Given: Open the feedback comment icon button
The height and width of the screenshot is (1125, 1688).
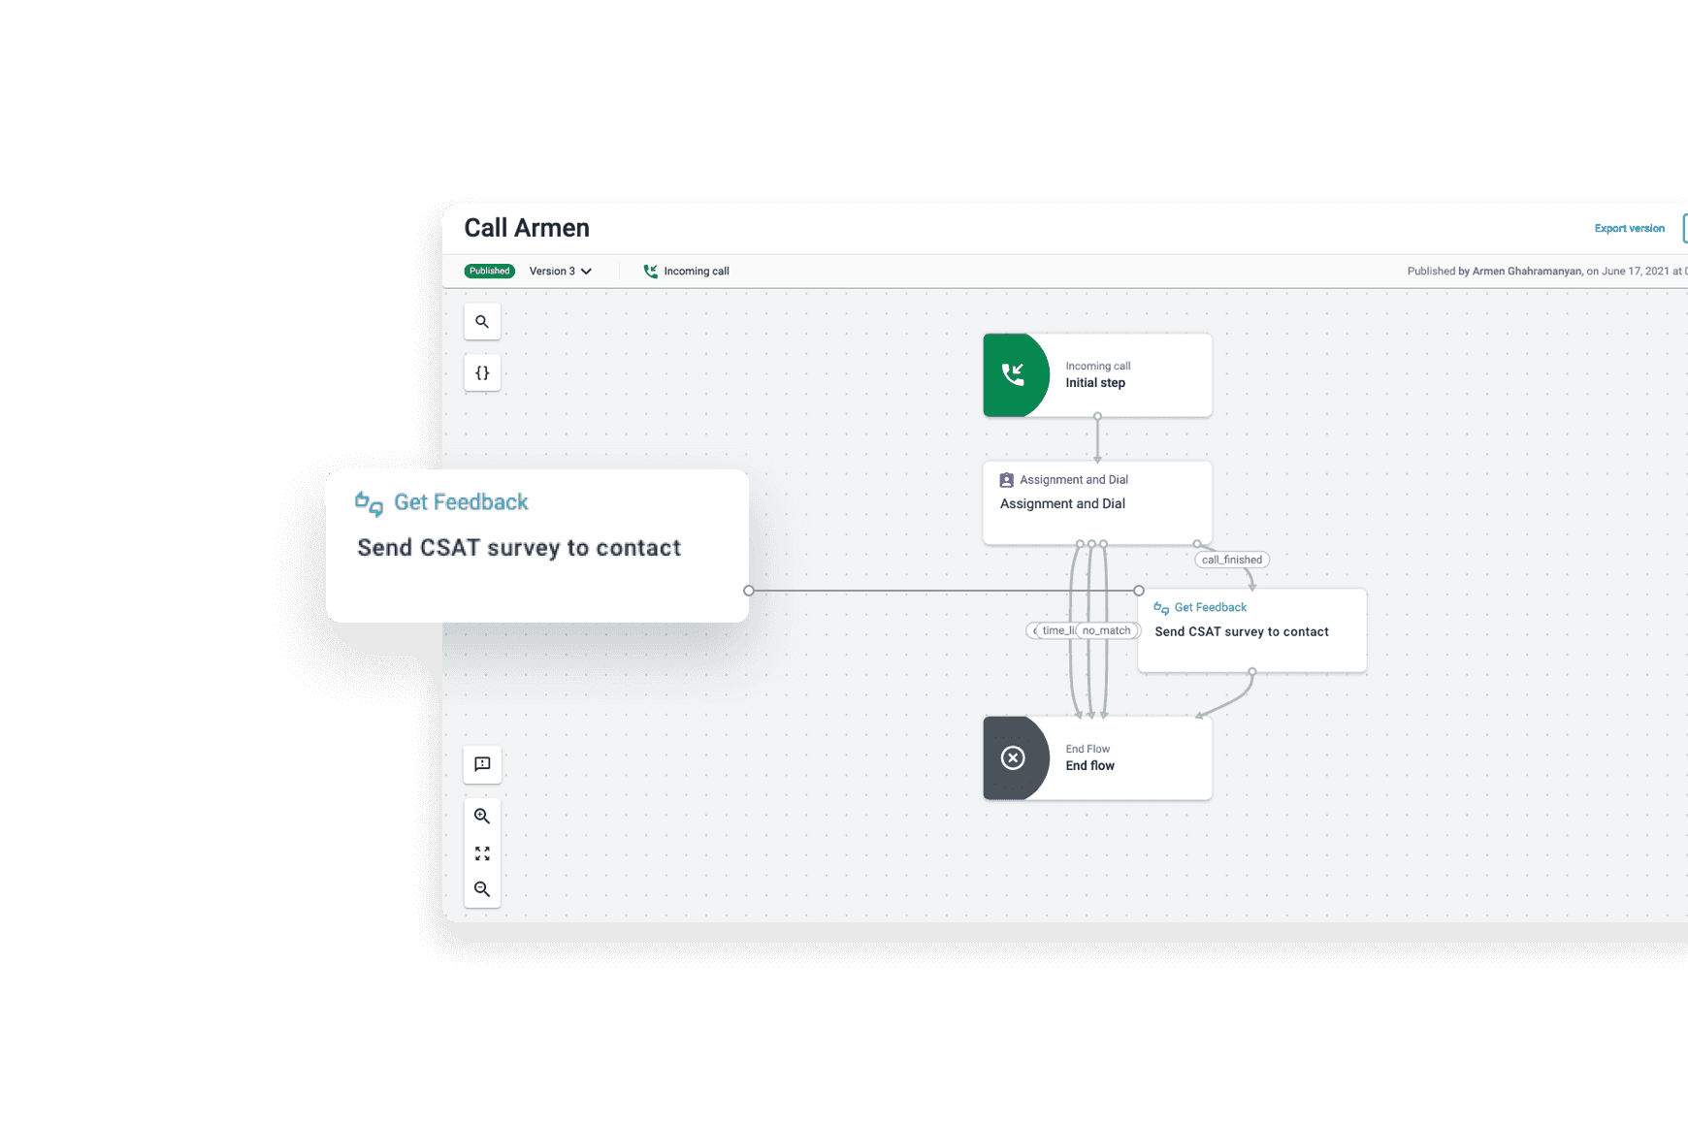Looking at the screenshot, I should (x=482, y=764).
